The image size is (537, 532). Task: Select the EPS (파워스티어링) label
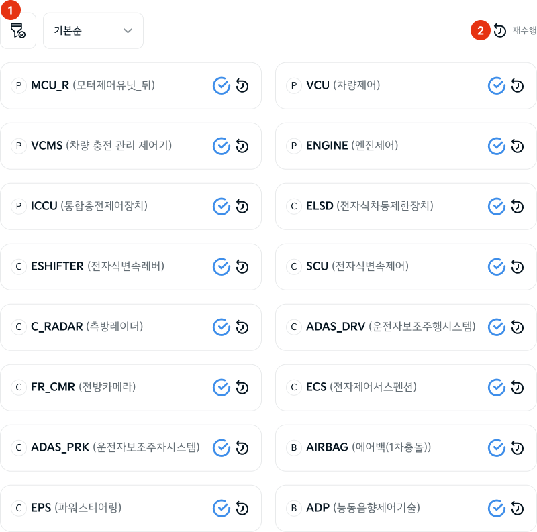76,508
